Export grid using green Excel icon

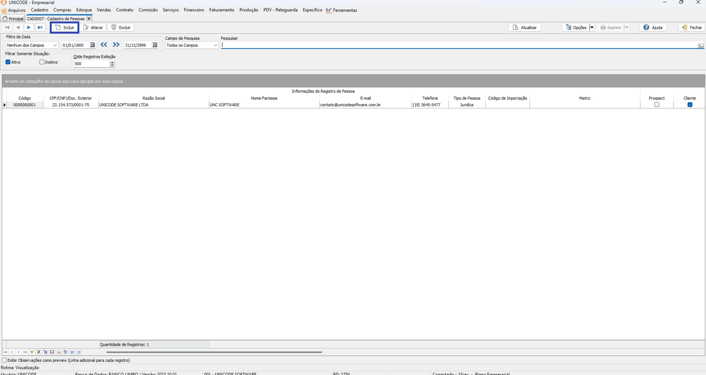point(39,352)
